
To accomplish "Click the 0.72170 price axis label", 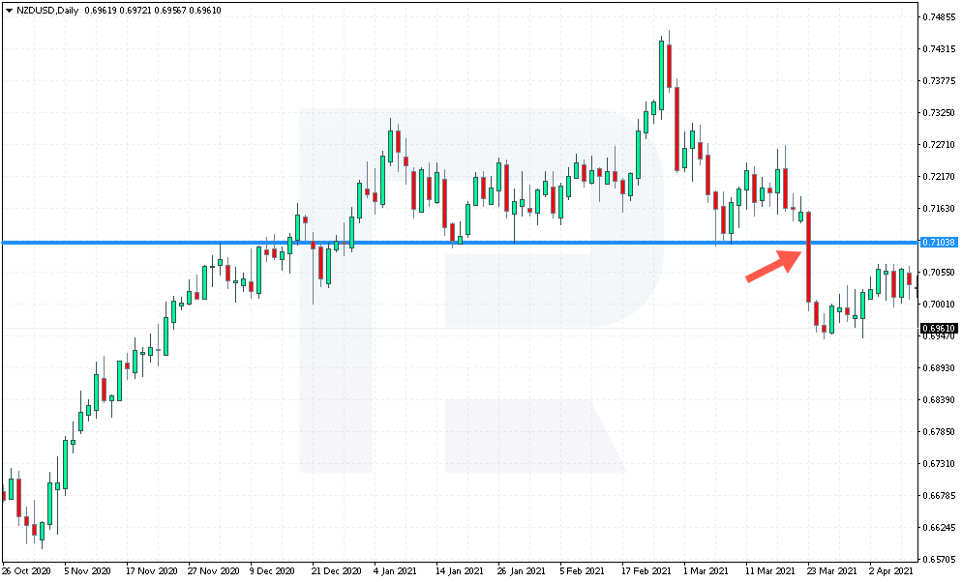I will point(939,177).
